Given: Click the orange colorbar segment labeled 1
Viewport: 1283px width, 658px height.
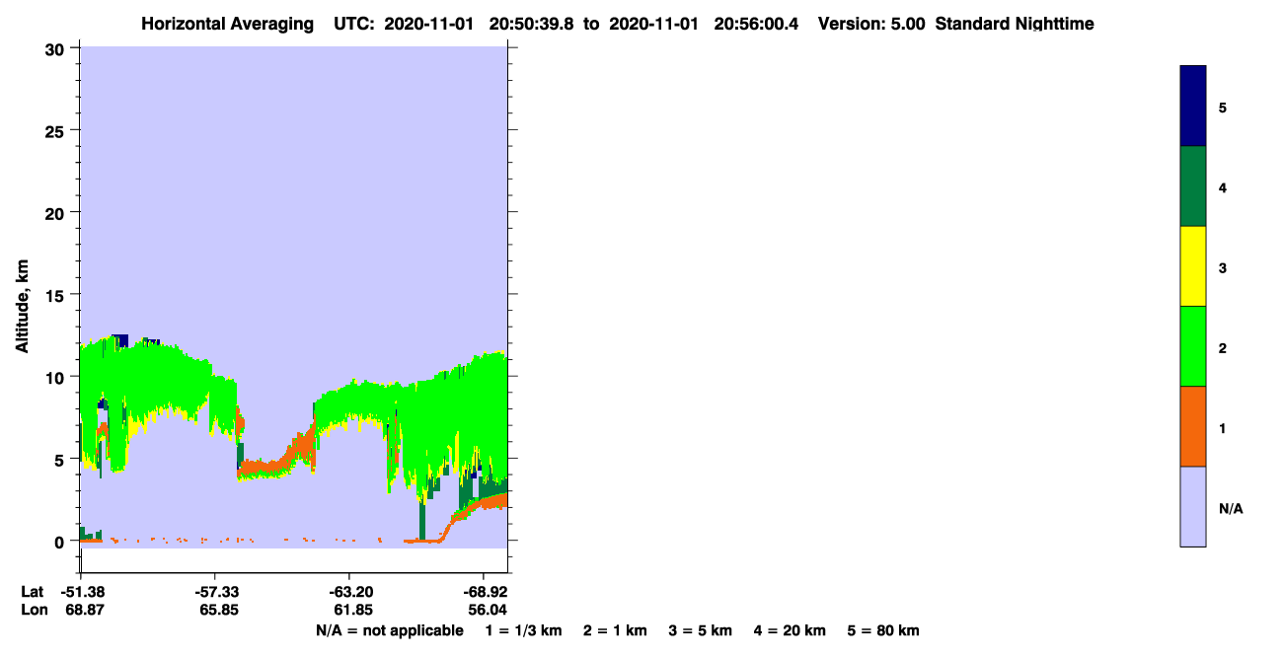Looking at the screenshot, I should (1193, 426).
